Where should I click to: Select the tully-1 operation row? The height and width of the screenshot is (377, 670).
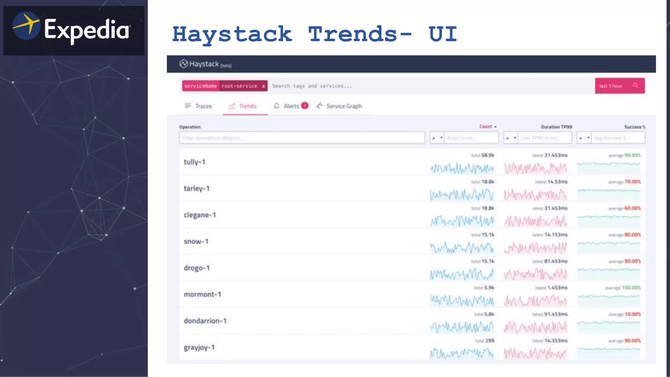point(195,162)
